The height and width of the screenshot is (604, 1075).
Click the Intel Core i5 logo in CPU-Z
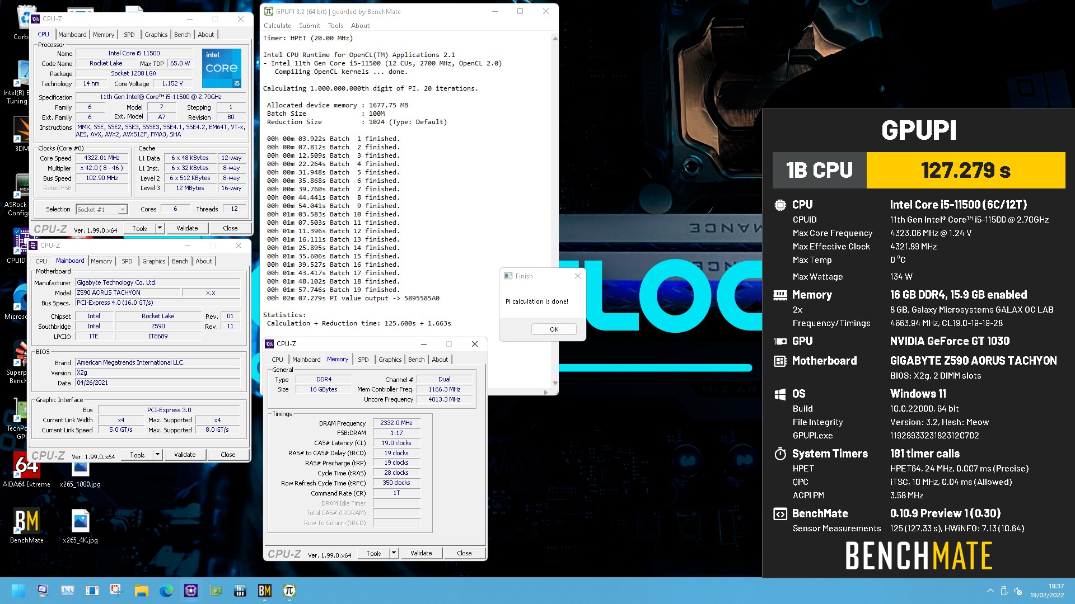click(222, 68)
